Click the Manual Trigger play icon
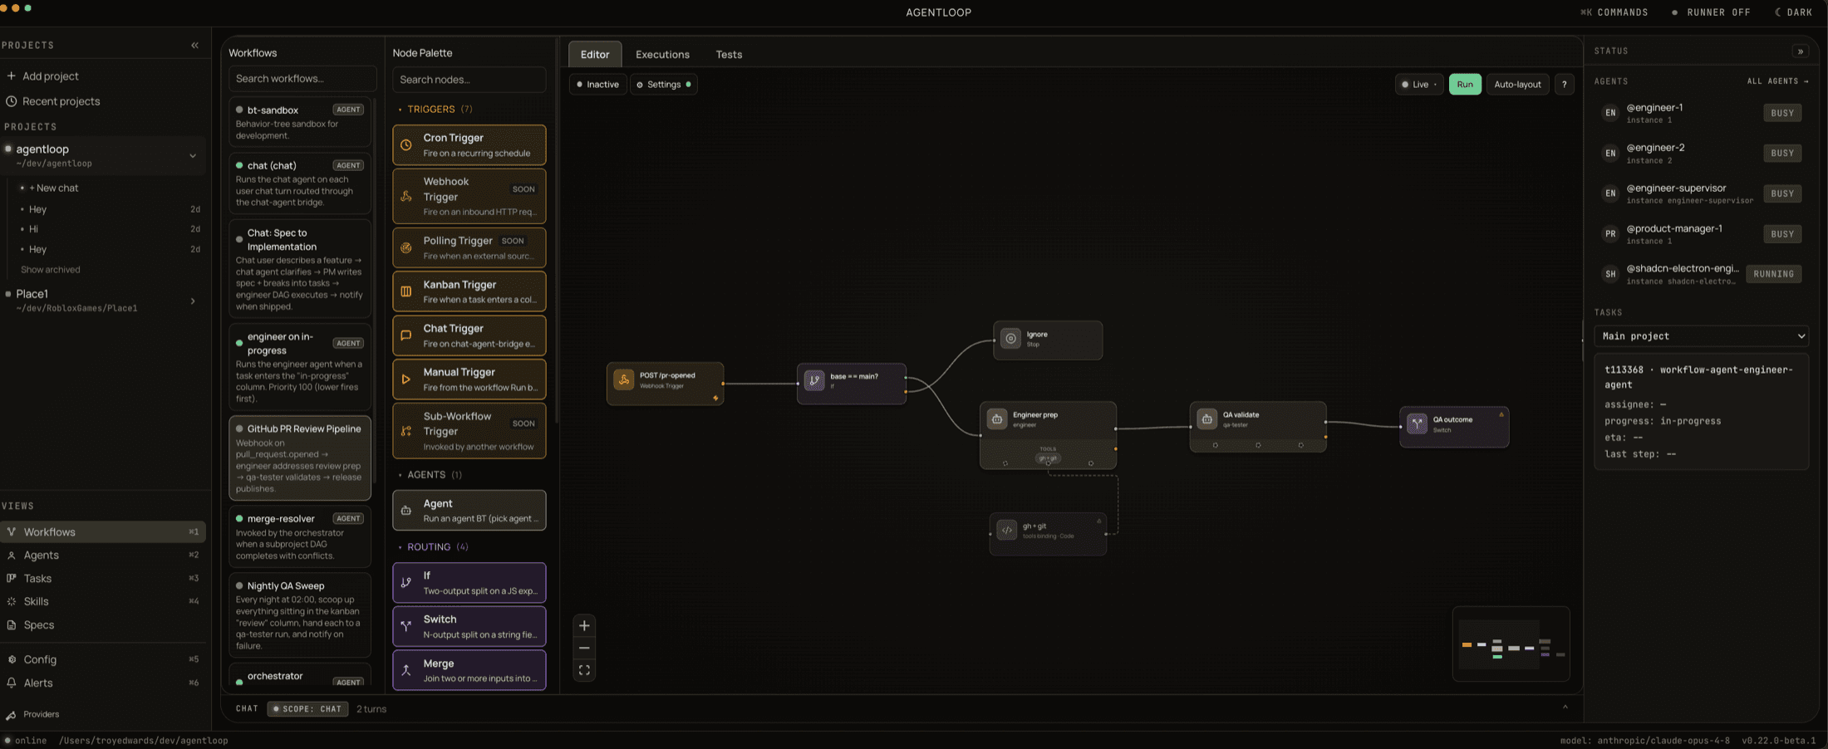Image resolution: width=1828 pixels, height=749 pixels. pyautogui.click(x=406, y=379)
